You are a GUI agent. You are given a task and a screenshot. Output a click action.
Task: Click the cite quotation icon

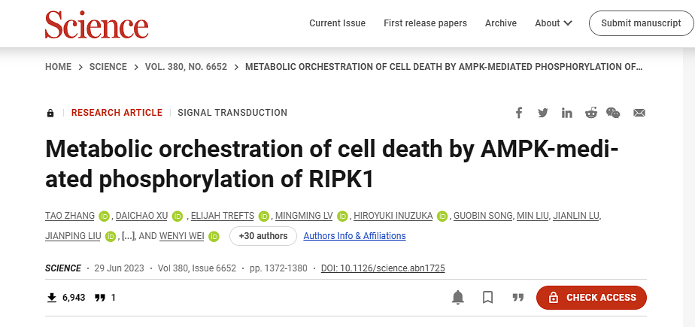[517, 298]
